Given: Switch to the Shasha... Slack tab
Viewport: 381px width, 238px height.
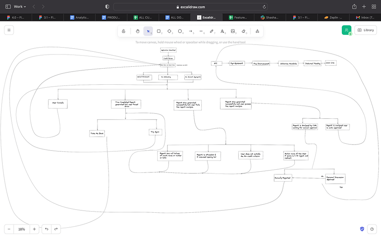Looking at the screenshot, I should click(270, 18).
